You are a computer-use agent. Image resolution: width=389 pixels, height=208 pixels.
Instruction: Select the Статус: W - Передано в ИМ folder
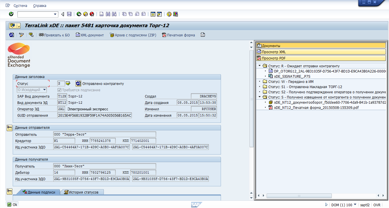click(291, 82)
